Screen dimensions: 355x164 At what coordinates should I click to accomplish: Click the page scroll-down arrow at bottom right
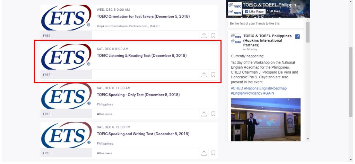[351, 160]
